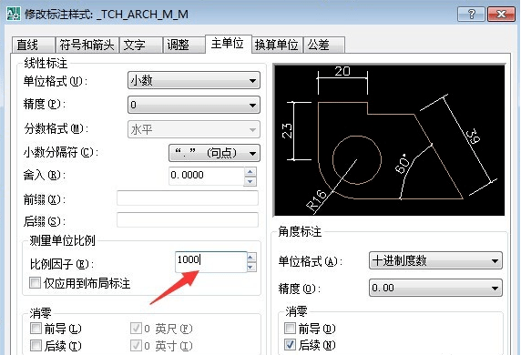Open the 小数分隔符 dropdown
This screenshot has height=355, width=521.
[214, 153]
